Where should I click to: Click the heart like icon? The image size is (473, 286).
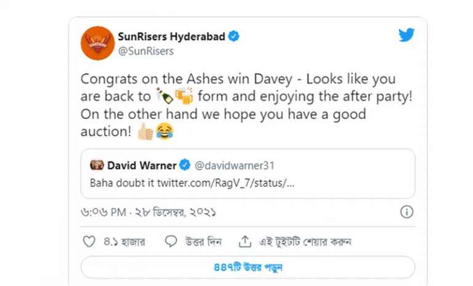click(89, 241)
